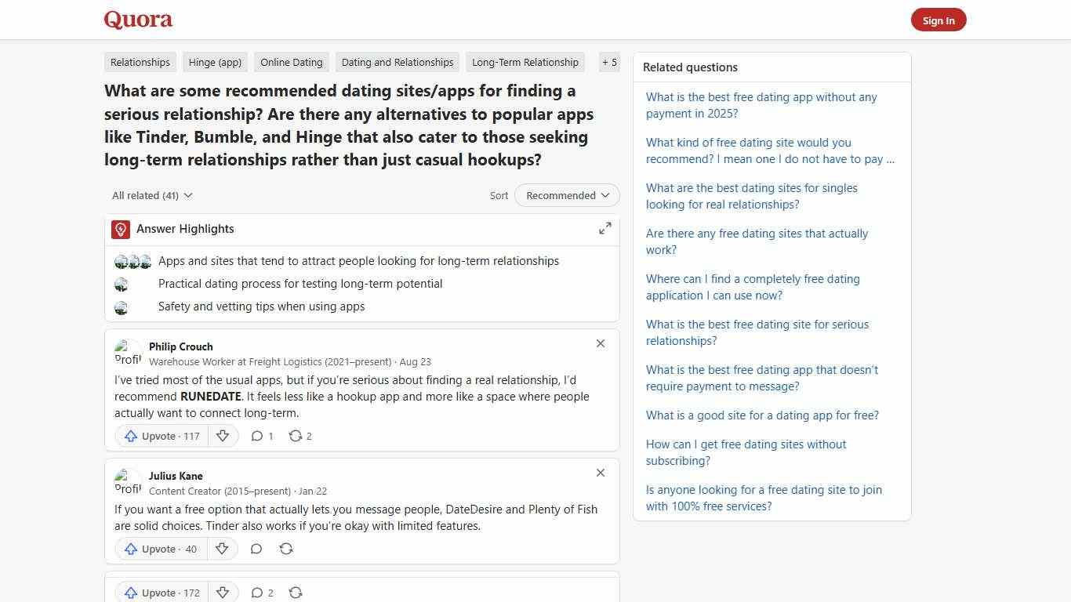
Task: Dismiss Philip Crouch's answer
Action: 601,343
